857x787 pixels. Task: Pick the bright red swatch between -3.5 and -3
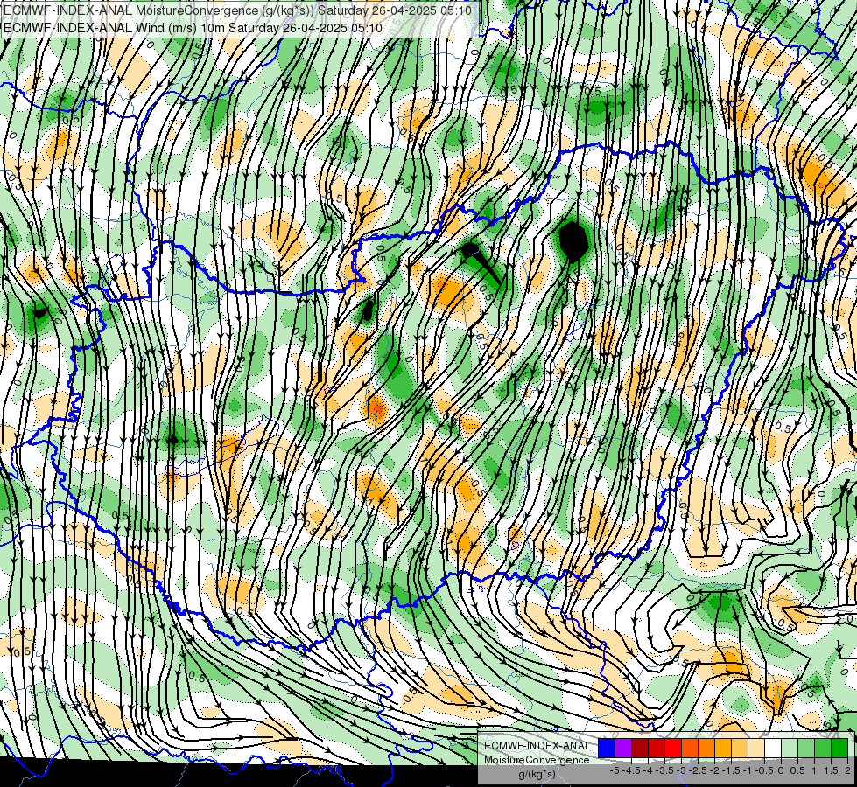pyautogui.click(x=673, y=748)
